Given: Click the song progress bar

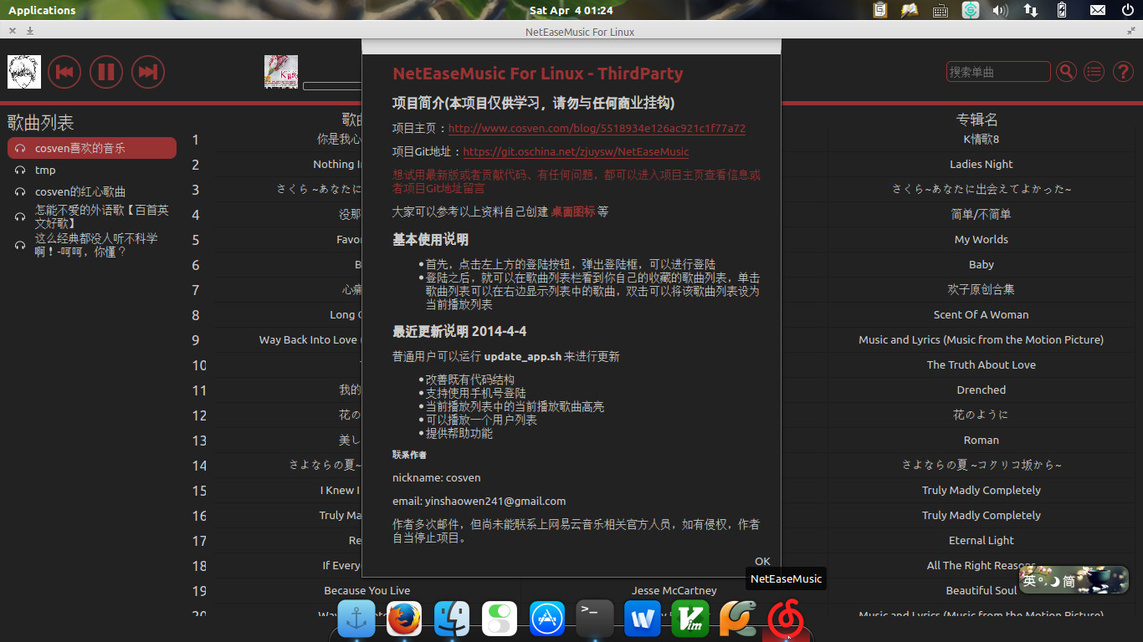Looking at the screenshot, I should 332,86.
